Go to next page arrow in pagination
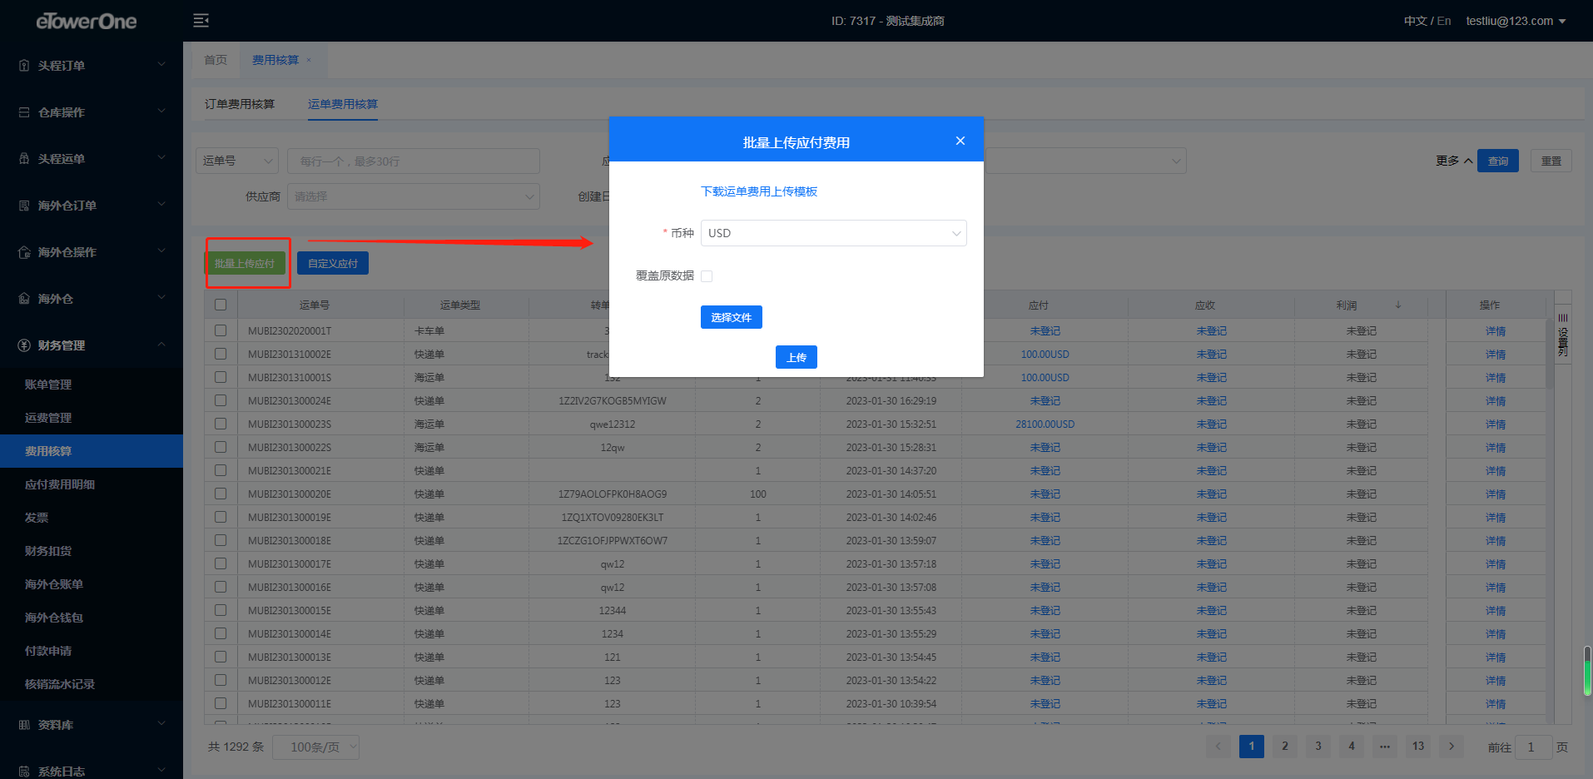 point(1451,747)
